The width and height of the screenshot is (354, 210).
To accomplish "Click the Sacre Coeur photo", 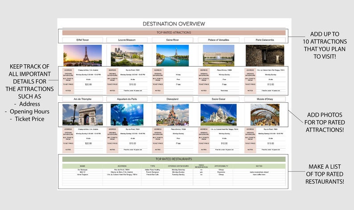I will tap(218, 115).
